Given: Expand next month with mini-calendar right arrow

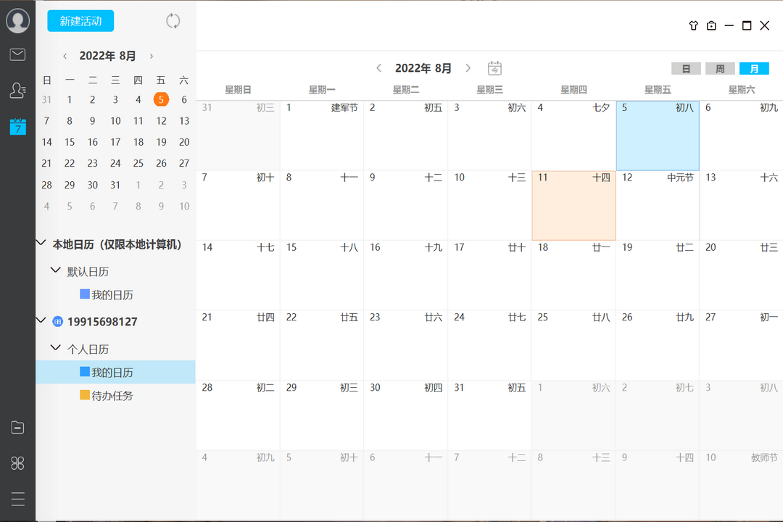Looking at the screenshot, I should coord(151,55).
